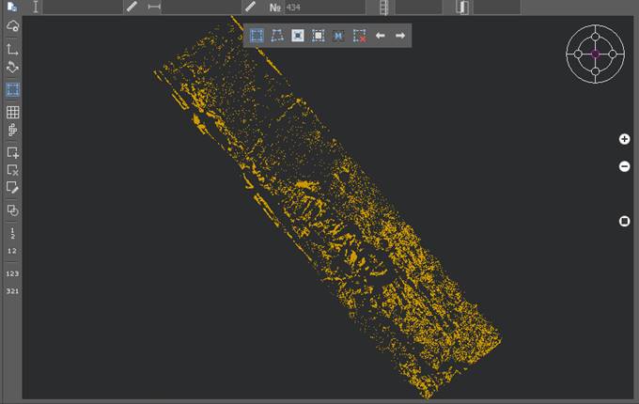Choose the 321 descending numbering option

12,290
